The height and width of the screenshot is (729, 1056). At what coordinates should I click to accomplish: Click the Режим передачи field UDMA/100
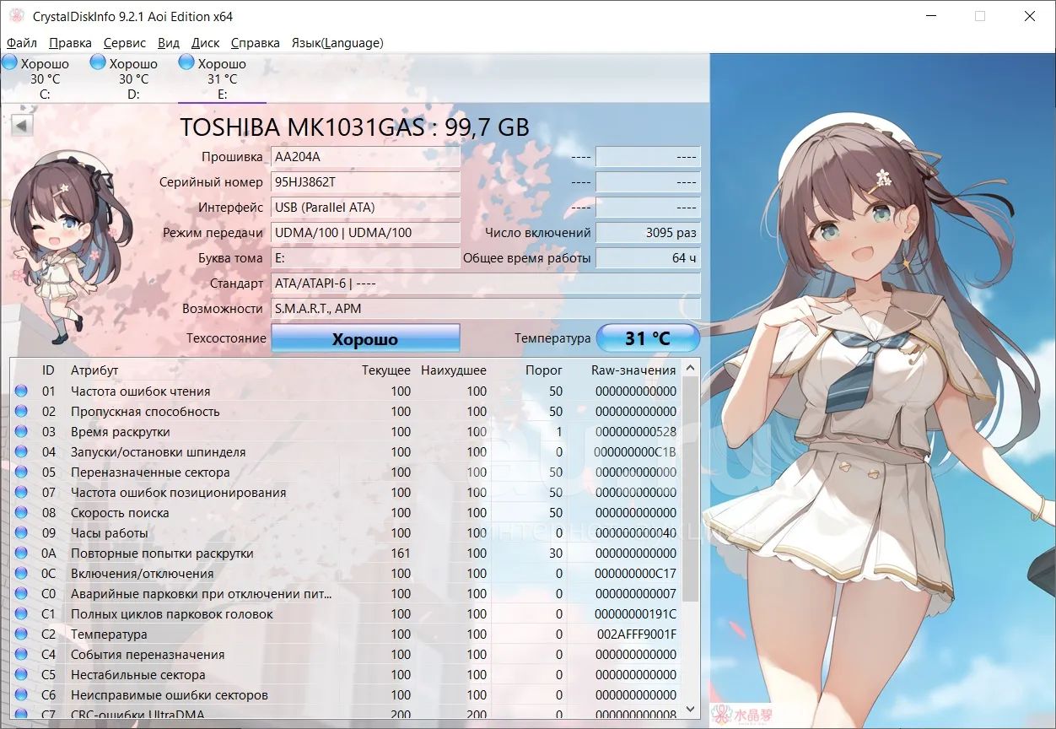[x=365, y=232]
